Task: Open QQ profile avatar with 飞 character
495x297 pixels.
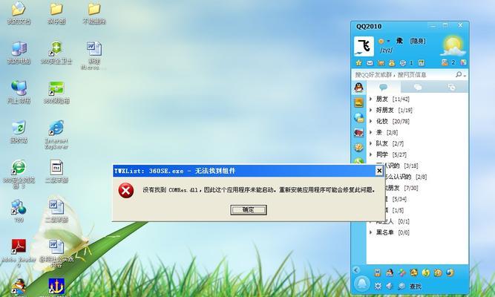Action: (x=364, y=46)
